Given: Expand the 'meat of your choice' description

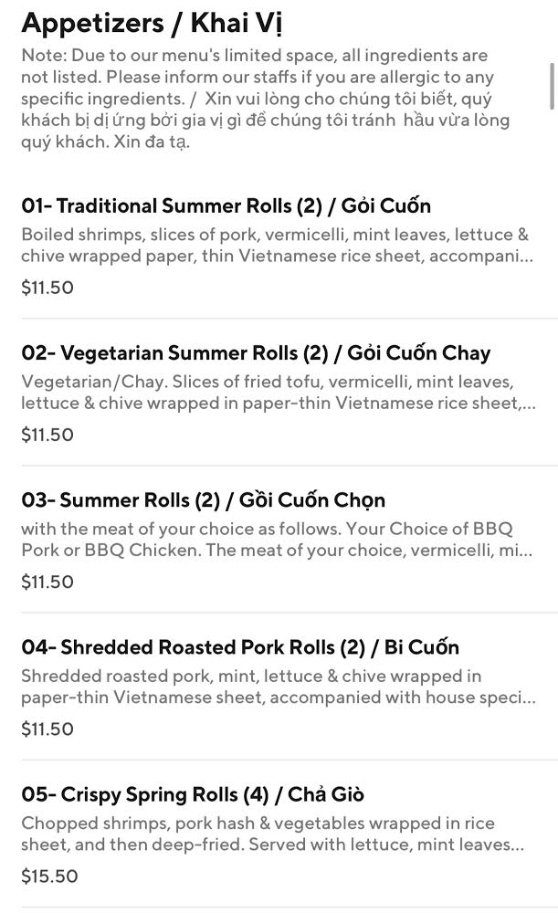Looking at the screenshot, I should 274,540.
